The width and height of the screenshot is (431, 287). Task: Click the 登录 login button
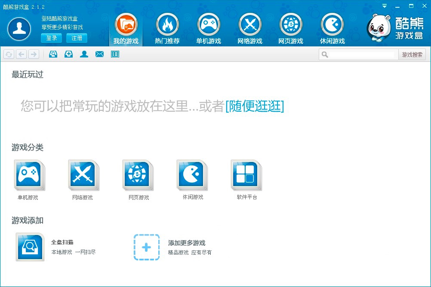point(52,38)
